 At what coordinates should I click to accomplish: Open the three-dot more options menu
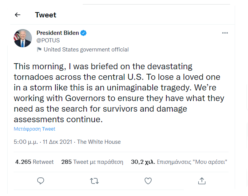pyautogui.click(x=225, y=33)
